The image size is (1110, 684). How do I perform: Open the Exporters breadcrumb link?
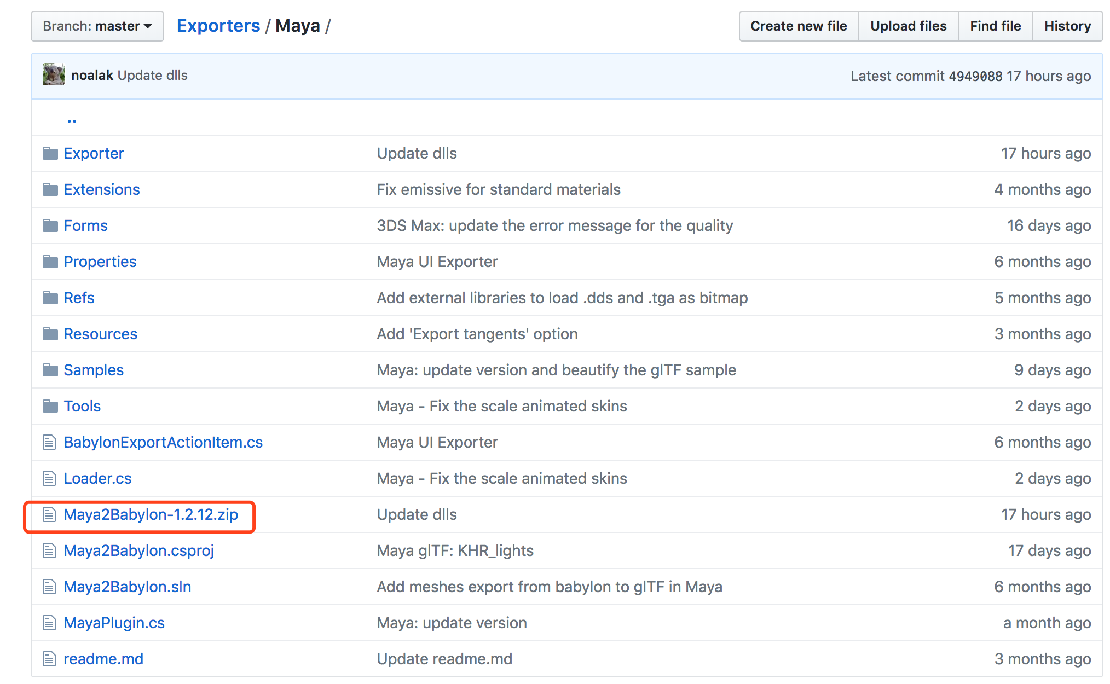pyautogui.click(x=218, y=26)
